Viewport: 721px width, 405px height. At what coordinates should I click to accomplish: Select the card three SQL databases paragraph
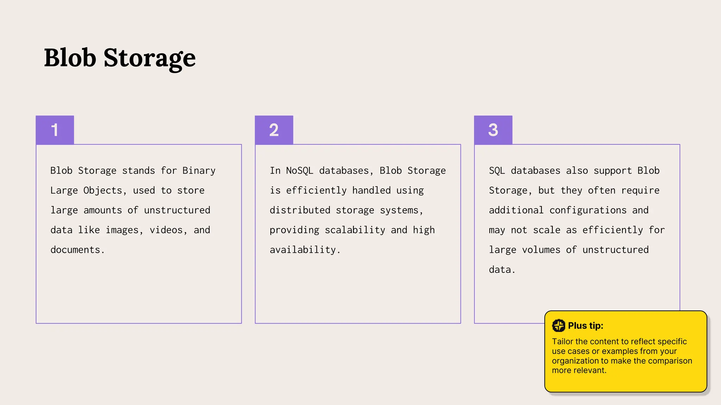577,220
